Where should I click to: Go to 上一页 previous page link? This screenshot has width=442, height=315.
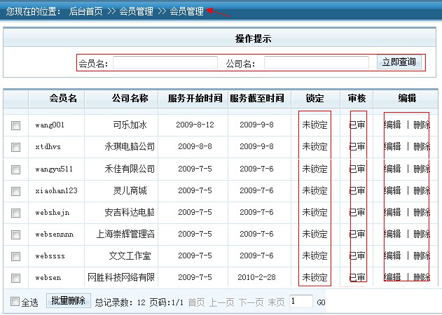(x=222, y=302)
